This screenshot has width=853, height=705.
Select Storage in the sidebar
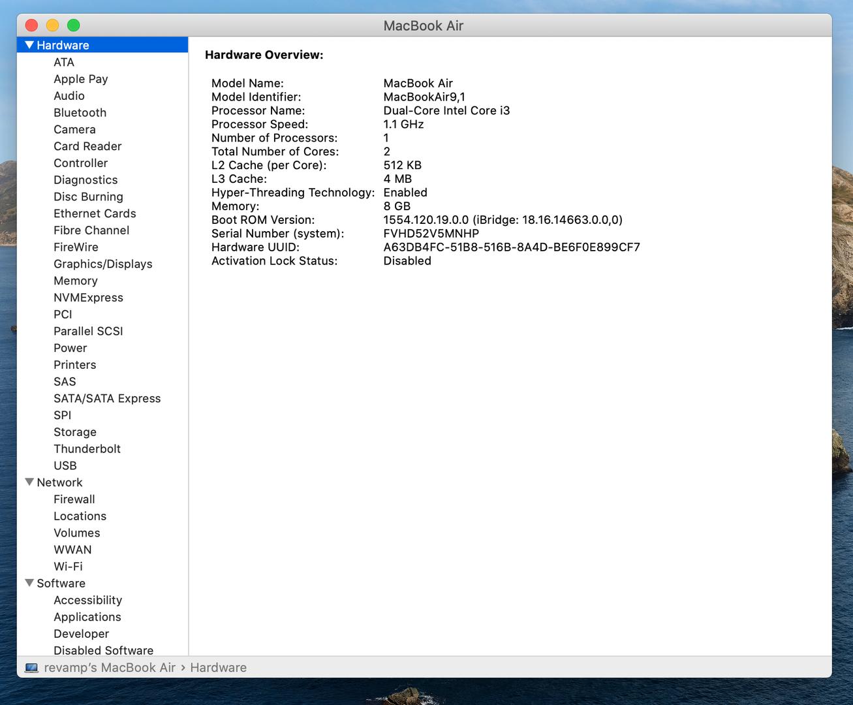(75, 432)
